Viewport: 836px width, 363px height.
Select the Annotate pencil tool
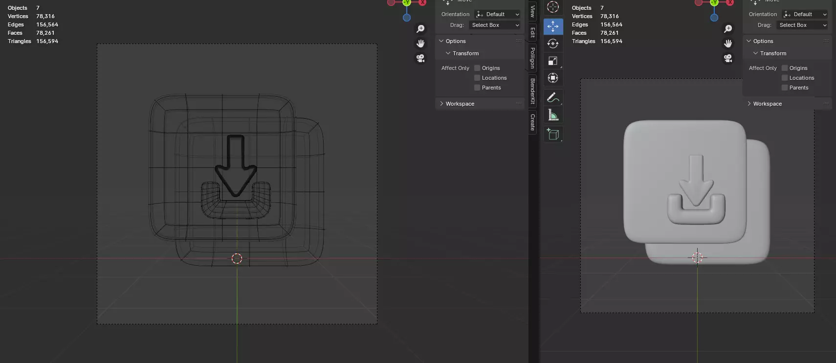(553, 97)
